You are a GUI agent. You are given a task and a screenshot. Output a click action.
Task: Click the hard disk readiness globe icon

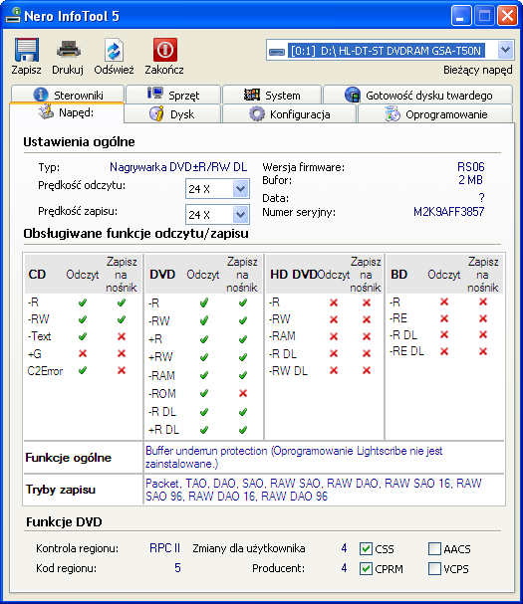353,95
